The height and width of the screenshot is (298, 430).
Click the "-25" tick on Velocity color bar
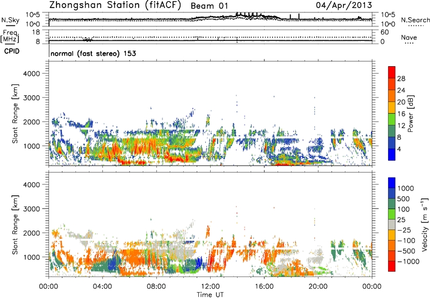tap(404, 230)
